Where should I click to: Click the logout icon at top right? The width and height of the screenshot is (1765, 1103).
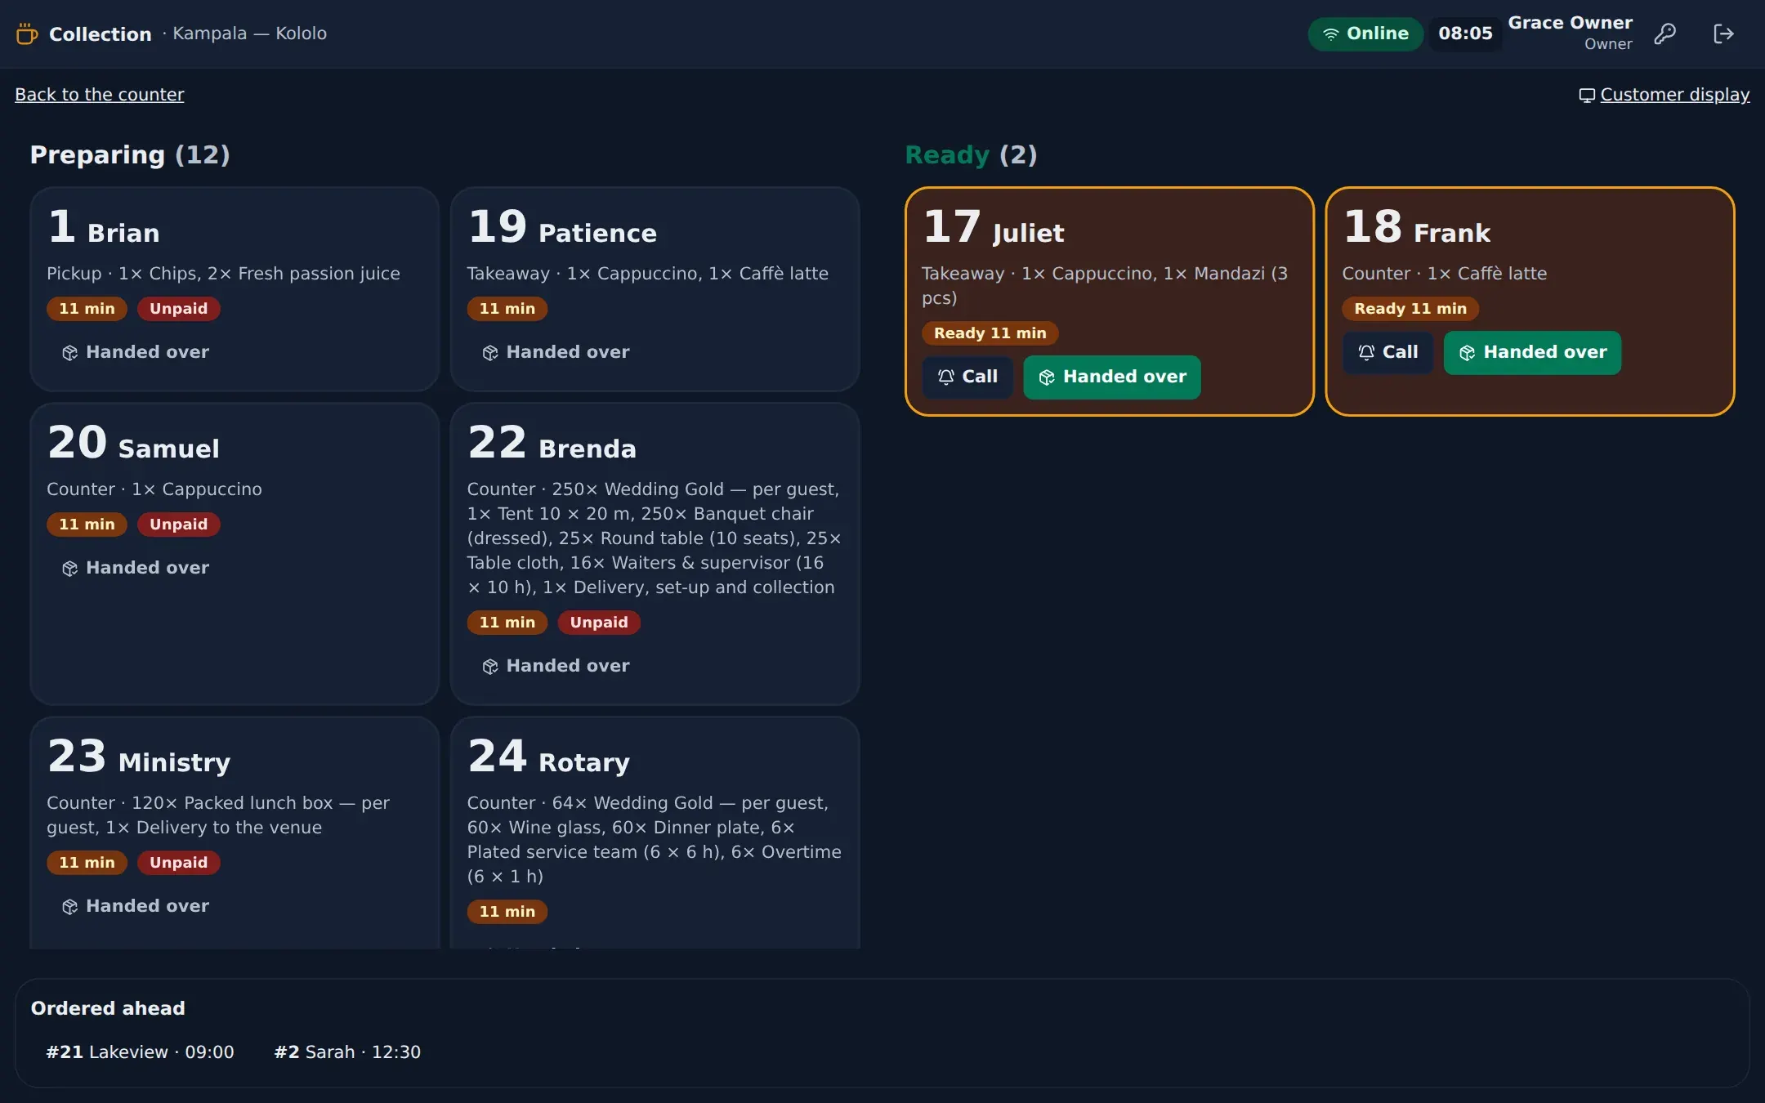tap(1723, 33)
